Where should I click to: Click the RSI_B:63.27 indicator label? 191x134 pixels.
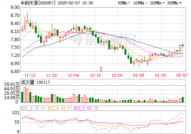[x=60, y=108]
